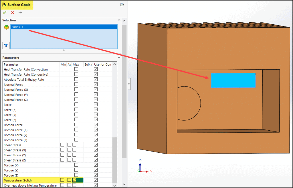Viewport: 293px width, 188px height.
Task: Enable Max for Torque (X)
Action: [x=76, y=165]
